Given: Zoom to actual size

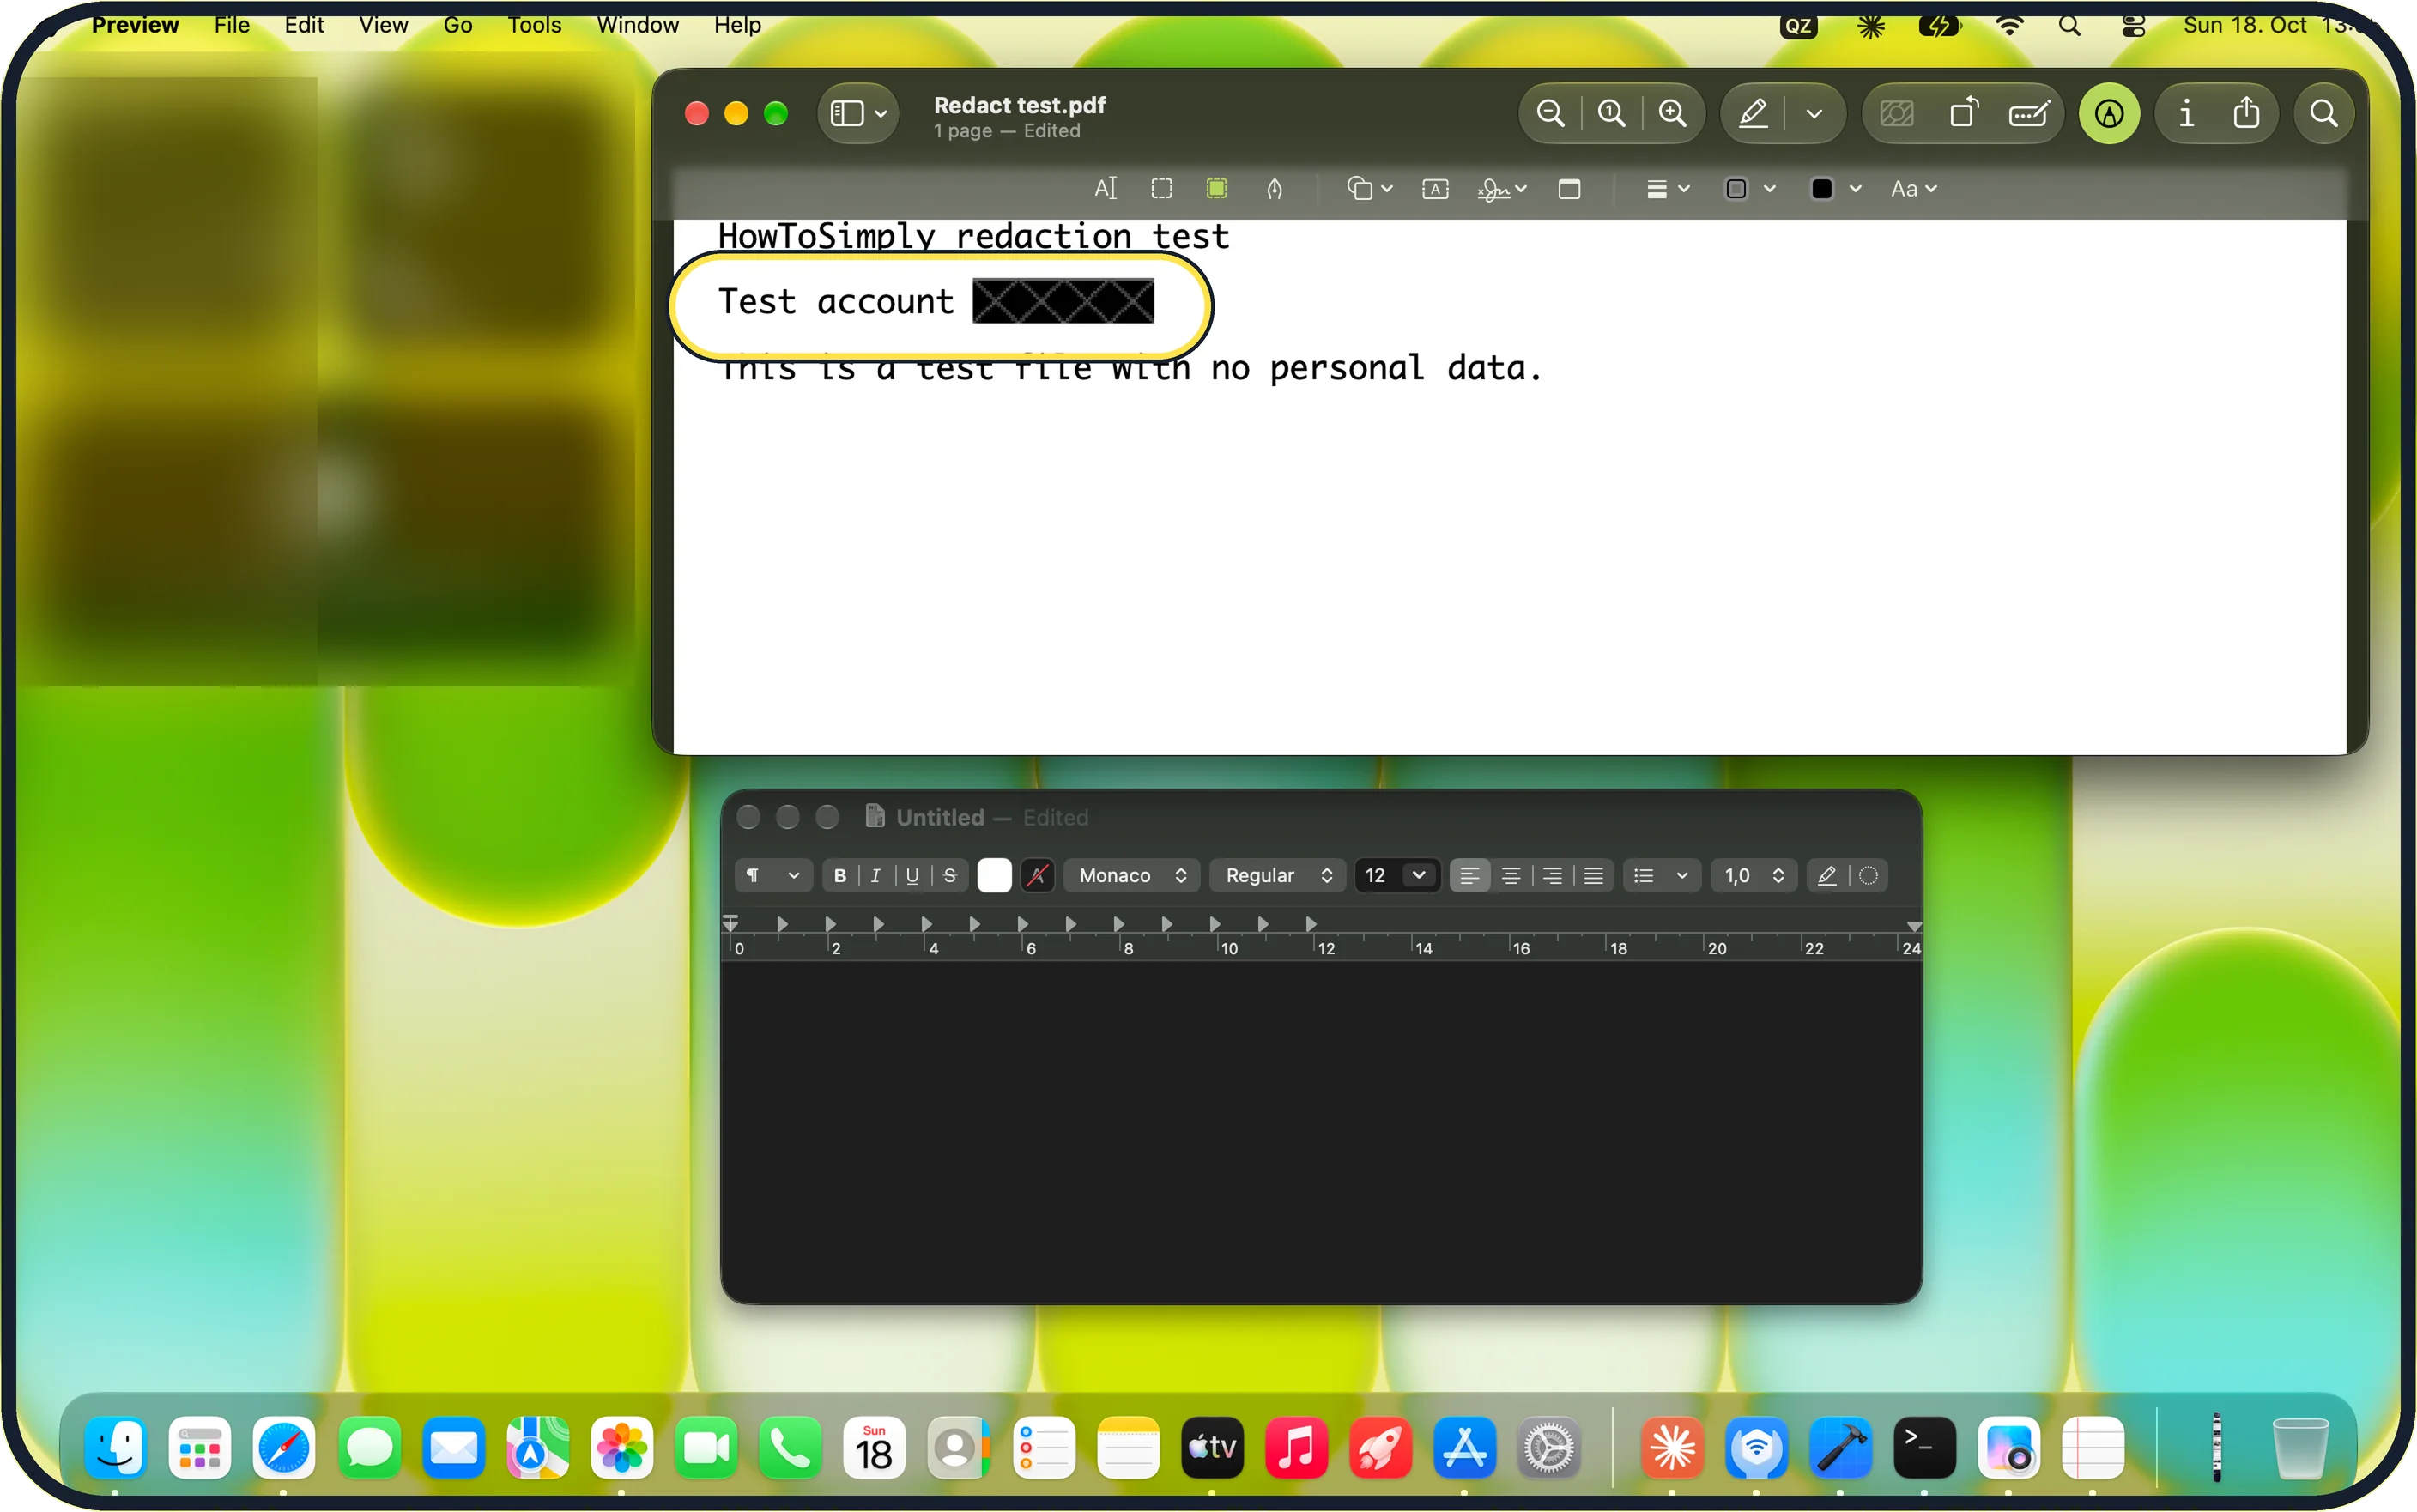Looking at the screenshot, I should tap(1611, 114).
